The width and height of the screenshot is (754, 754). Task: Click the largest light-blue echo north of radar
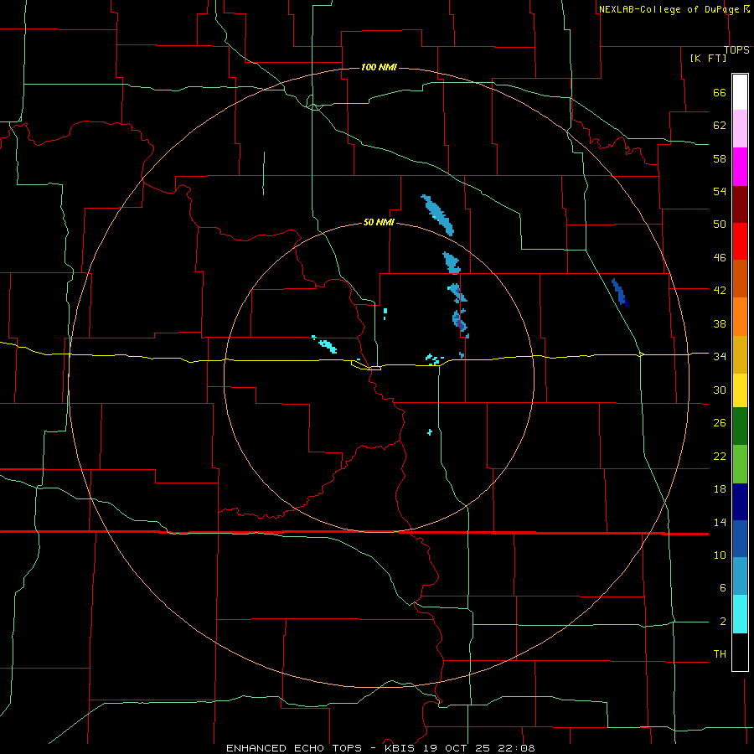(437, 214)
